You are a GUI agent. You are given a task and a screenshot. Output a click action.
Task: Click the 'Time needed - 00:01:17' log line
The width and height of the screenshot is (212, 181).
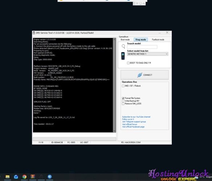click(44, 124)
